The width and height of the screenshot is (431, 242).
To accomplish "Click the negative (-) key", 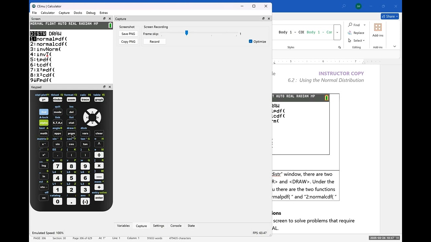I will pyautogui.click(x=85, y=202).
